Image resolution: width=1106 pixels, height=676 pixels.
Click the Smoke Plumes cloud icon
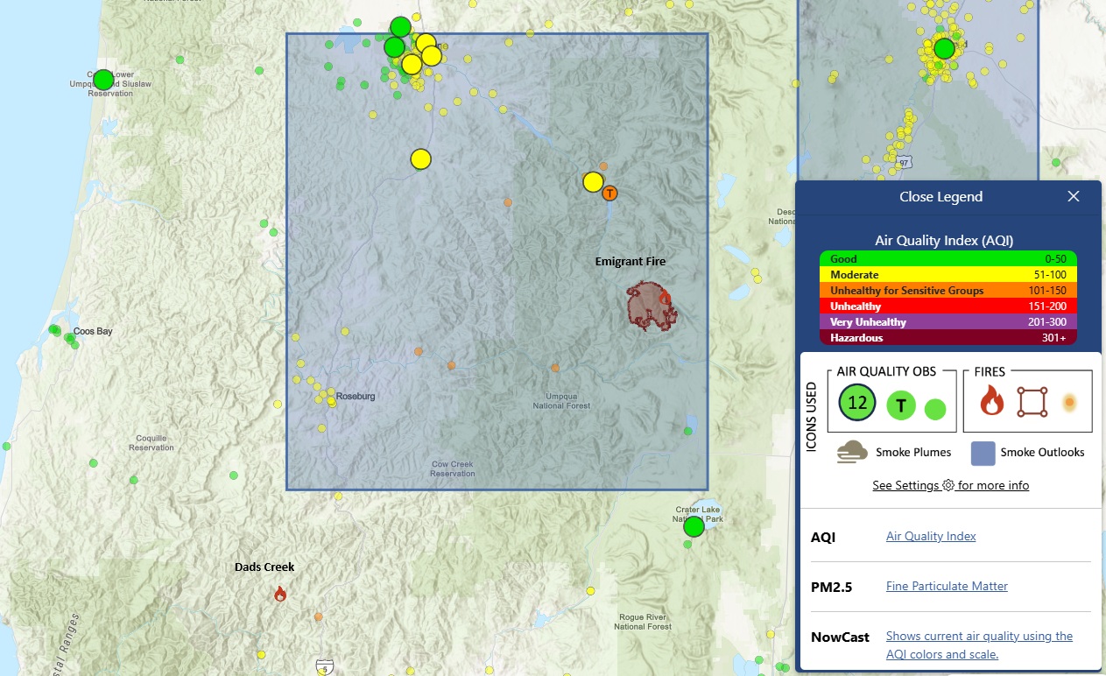852,452
